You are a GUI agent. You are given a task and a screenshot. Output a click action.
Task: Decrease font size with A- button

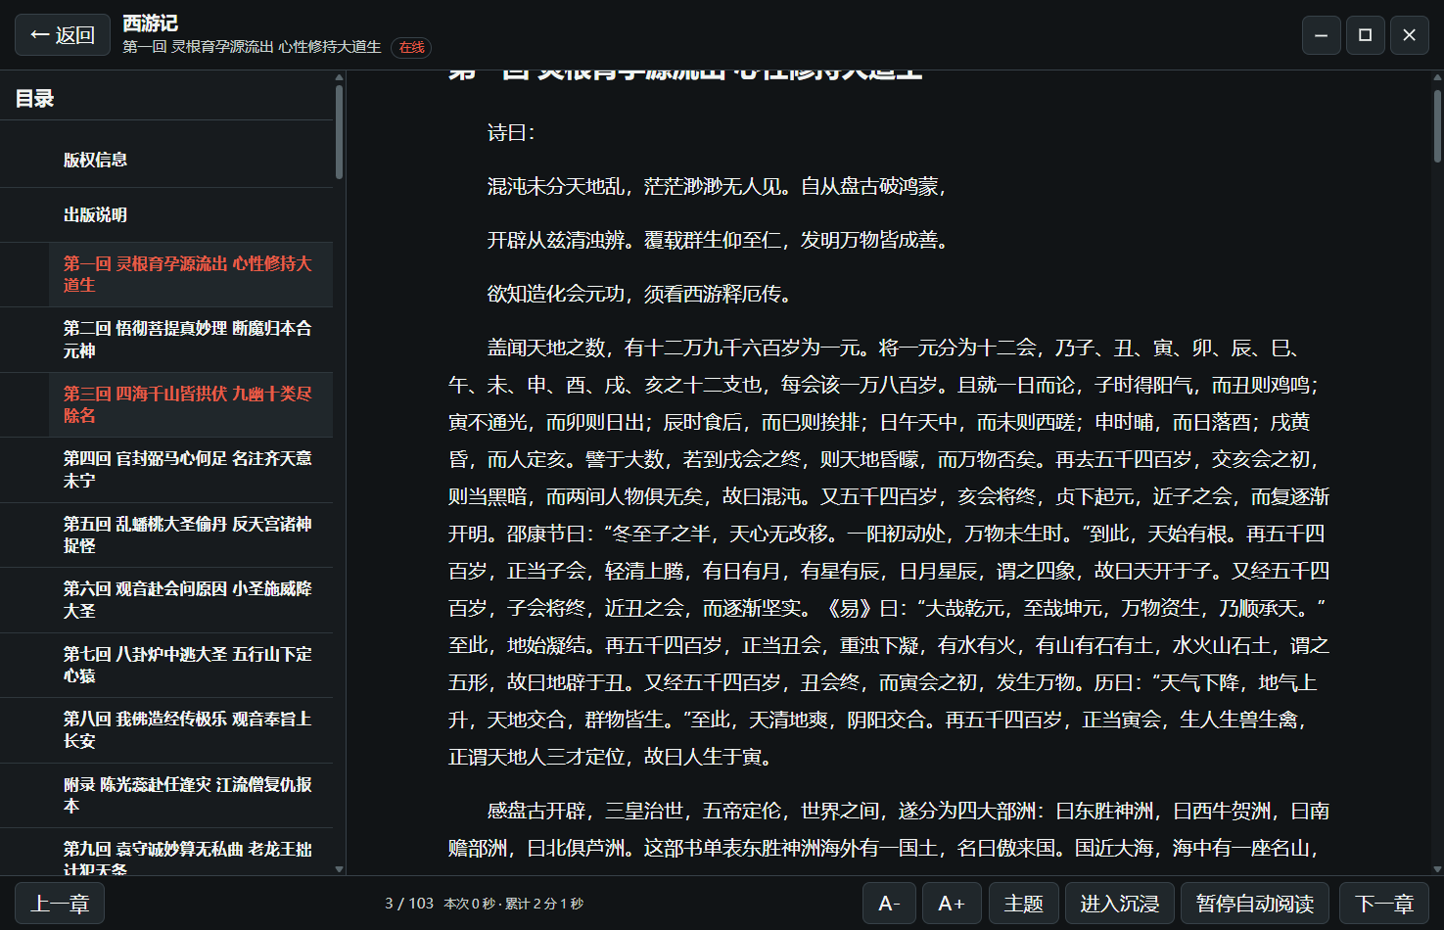[x=889, y=903]
